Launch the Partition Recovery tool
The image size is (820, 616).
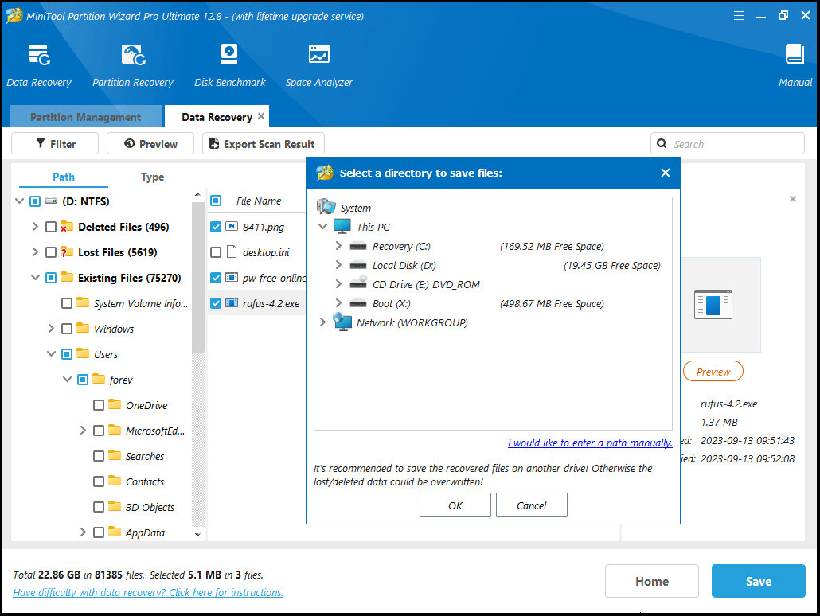click(x=134, y=55)
